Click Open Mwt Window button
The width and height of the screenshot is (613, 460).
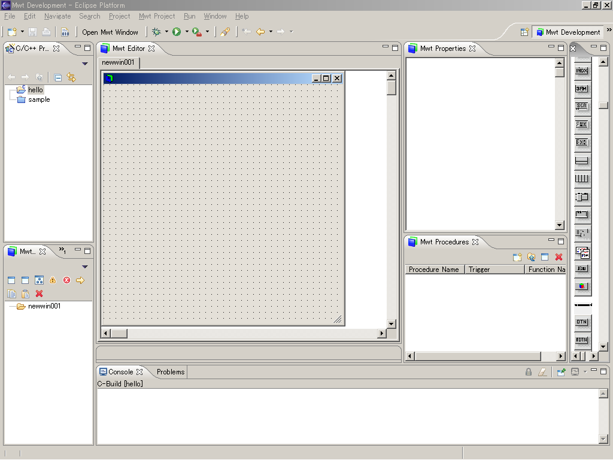click(110, 32)
